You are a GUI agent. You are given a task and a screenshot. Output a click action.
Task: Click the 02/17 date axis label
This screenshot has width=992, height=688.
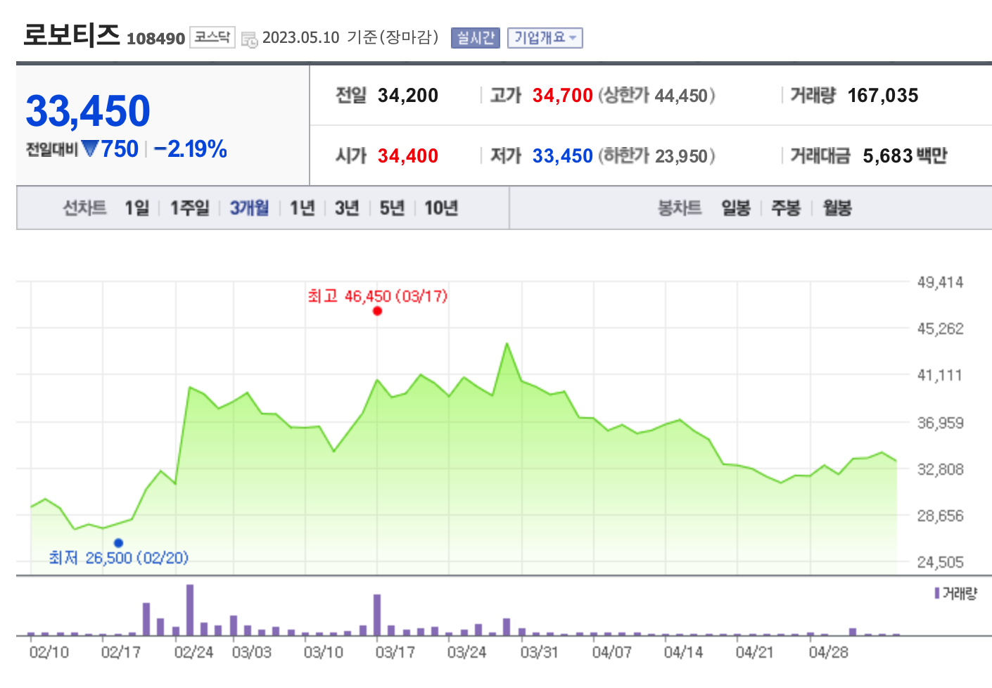(121, 652)
